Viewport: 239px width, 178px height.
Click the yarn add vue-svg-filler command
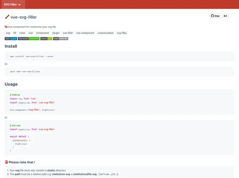(x=25, y=72)
